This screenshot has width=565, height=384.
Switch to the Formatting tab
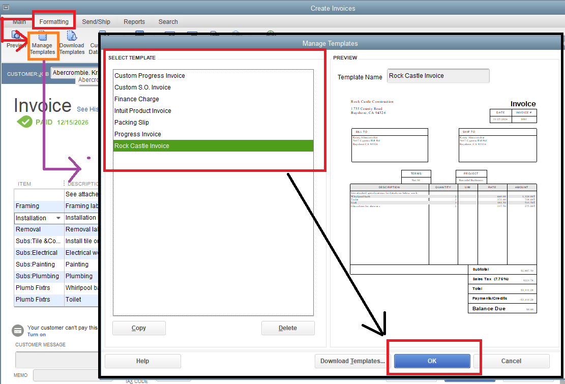pyautogui.click(x=54, y=21)
